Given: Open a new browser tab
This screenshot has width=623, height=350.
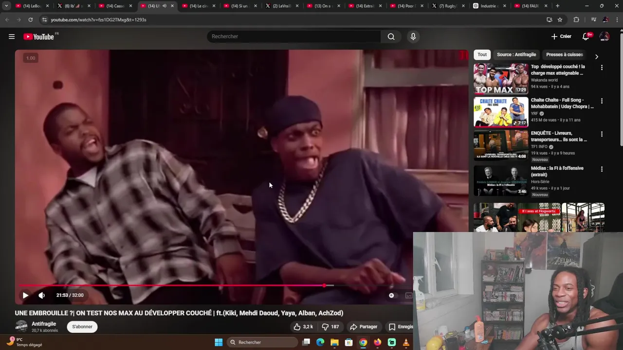Looking at the screenshot, I should pyautogui.click(x=557, y=6).
